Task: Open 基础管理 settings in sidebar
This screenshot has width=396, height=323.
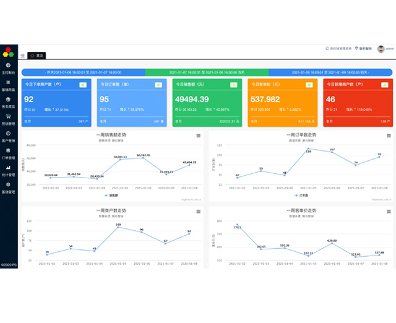Action: [x=8, y=187]
